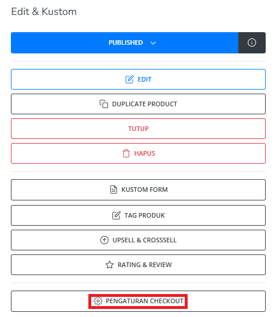Click the star icon for ratings
276x317 pixels.
click(110, 265)
